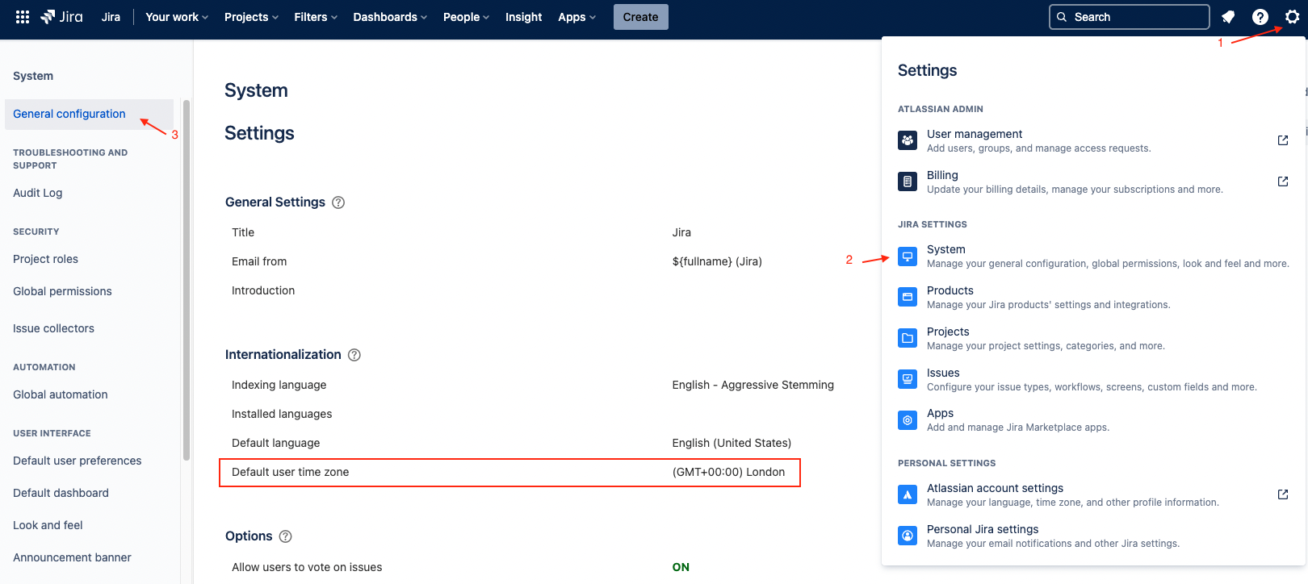Select User management in Settings panel
The height and width of the screenshot is (584, 1308).
point(1093,140)
